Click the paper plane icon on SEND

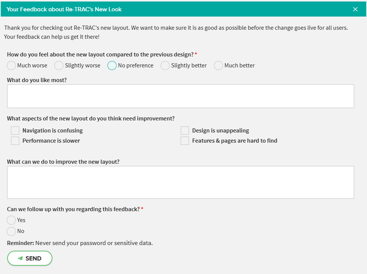click(x=20, y=258)
